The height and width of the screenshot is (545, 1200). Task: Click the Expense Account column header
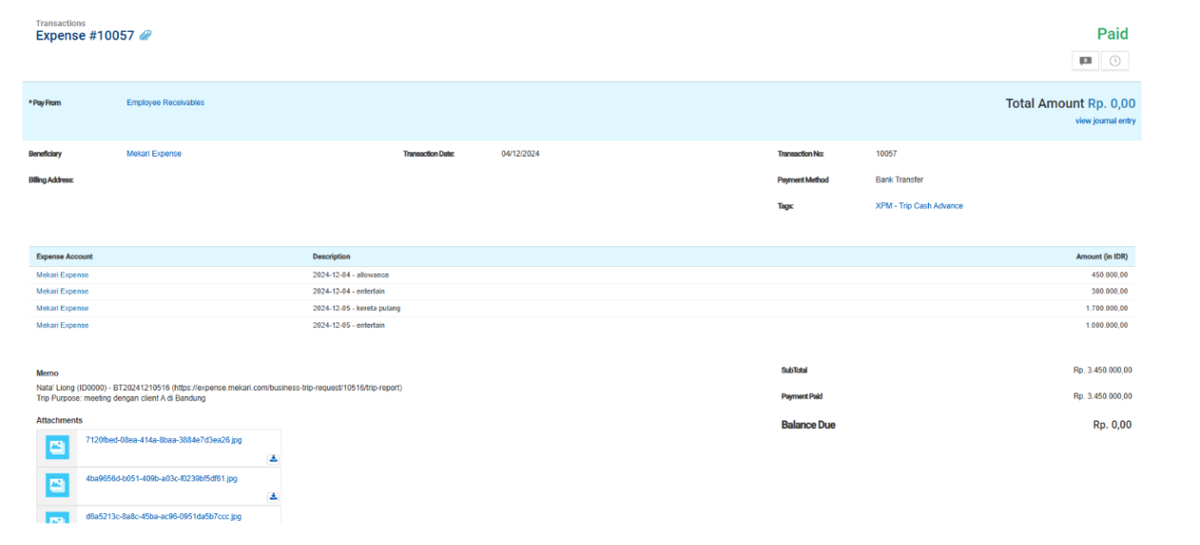point(65,257)
